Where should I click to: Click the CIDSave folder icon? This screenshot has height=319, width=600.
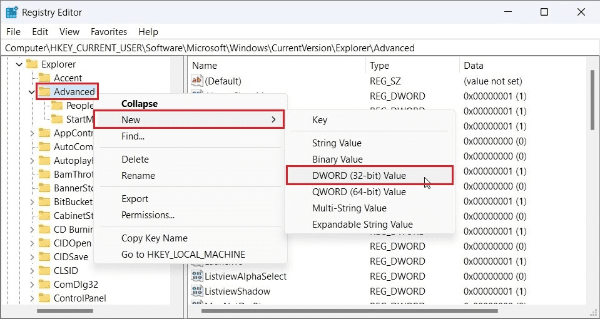(x=44, y=257)
